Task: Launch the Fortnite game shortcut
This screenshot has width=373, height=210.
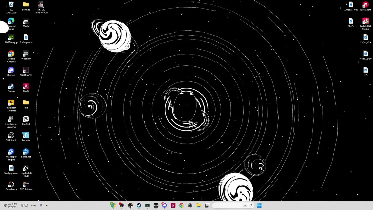Action: click(26, 137)
